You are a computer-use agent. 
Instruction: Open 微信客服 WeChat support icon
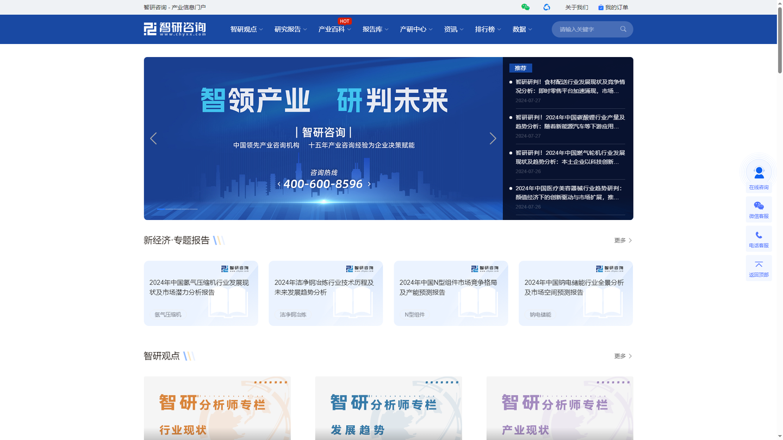click(x=759, y=209)
